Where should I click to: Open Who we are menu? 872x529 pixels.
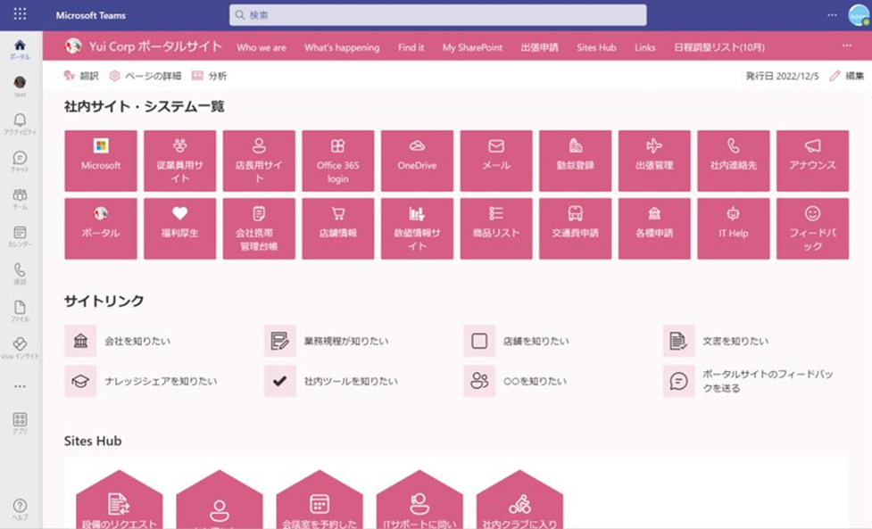[x=262, y=47]
